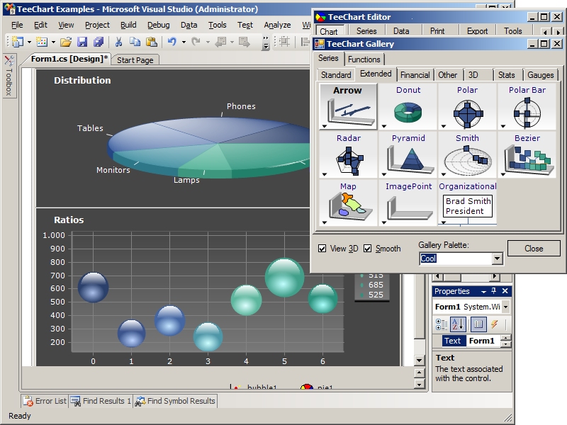Viewport: 567px width, 425px height.
Task: Show Categorized view in Properties panel
Action: 442,324
